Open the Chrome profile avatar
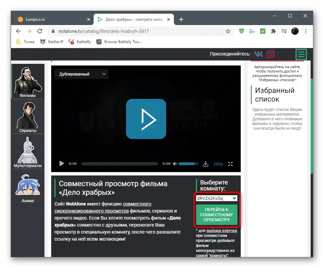This screenshot has height=268, width=324. tap(295, 31)
